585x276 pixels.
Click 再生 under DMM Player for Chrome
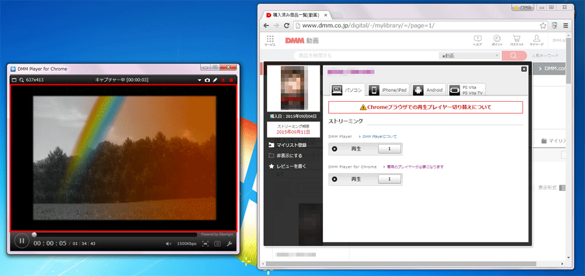pos(356,179)
